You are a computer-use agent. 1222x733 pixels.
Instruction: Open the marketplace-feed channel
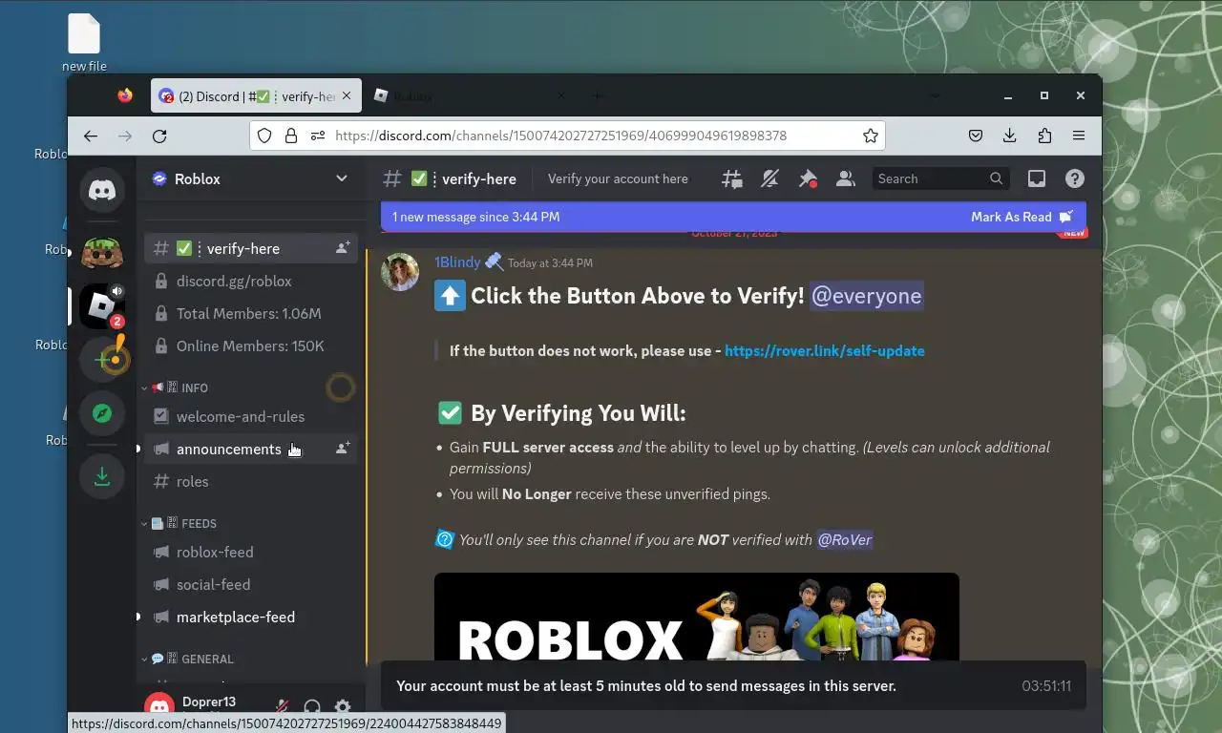[x=251, y=617]
